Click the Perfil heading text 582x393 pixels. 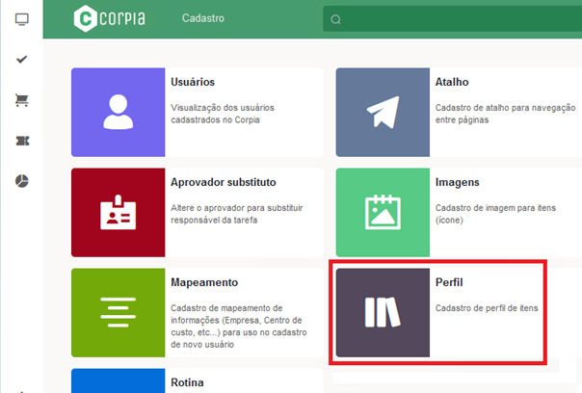450,282
